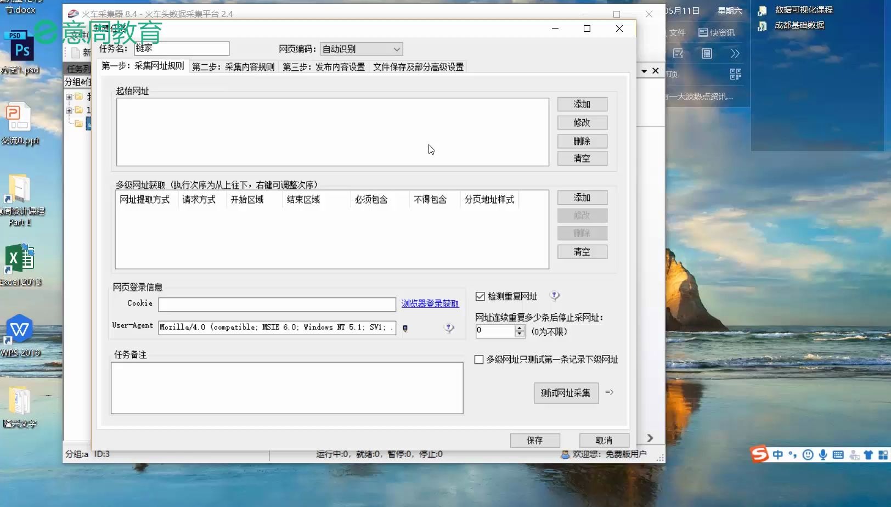Open the on-screen keyboard icon in the Sogou toolbar

tap(838, 454)
